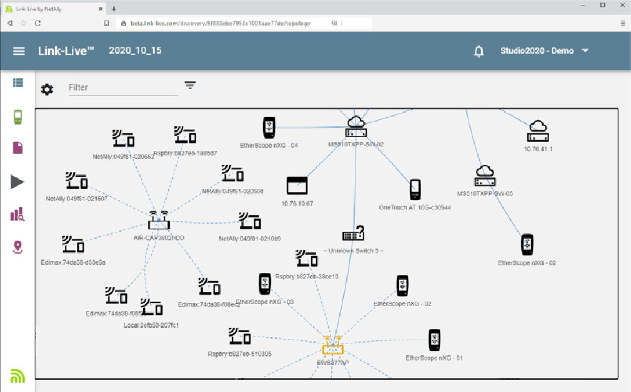Select EtherScope nXG - 02 below MS510TXPP-SW-05

(x=527, y=244)
